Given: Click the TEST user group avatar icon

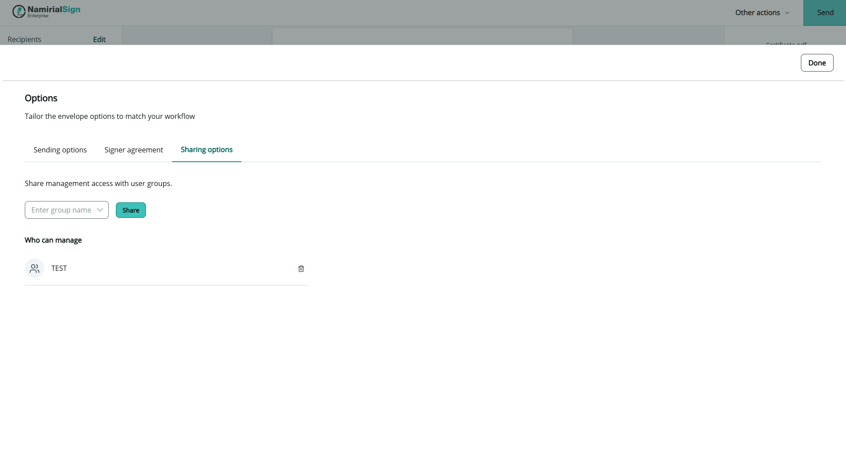Looking at the screenshot, I should pos(34,268).
